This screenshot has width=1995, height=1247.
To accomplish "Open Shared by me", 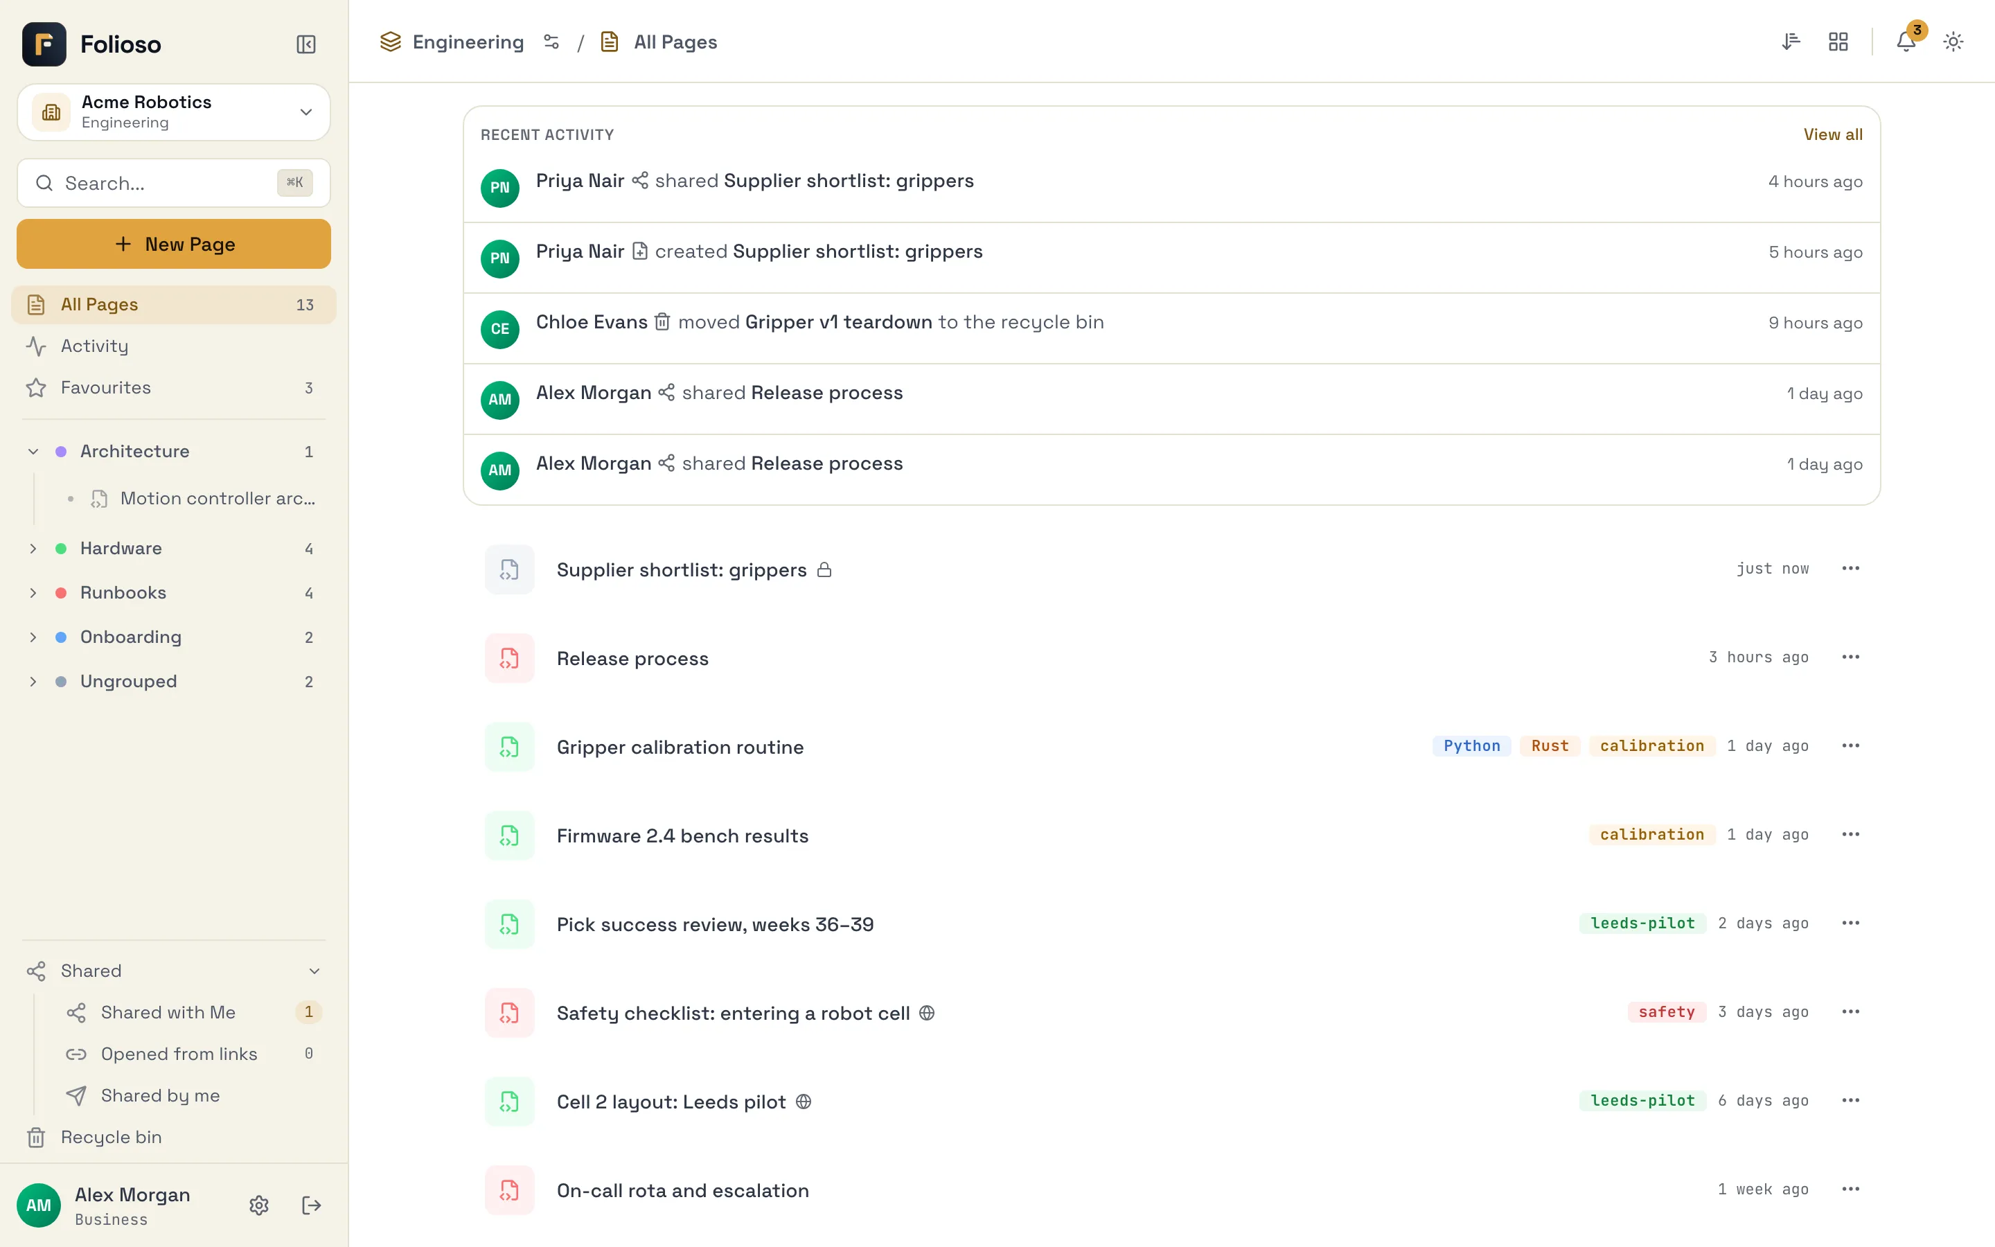I will [x=193, y=1095].
